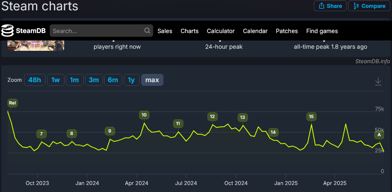This screenshot has height=192, width=392.
Task: Click the 'players right now' label
Action: (x=117, y=47)
